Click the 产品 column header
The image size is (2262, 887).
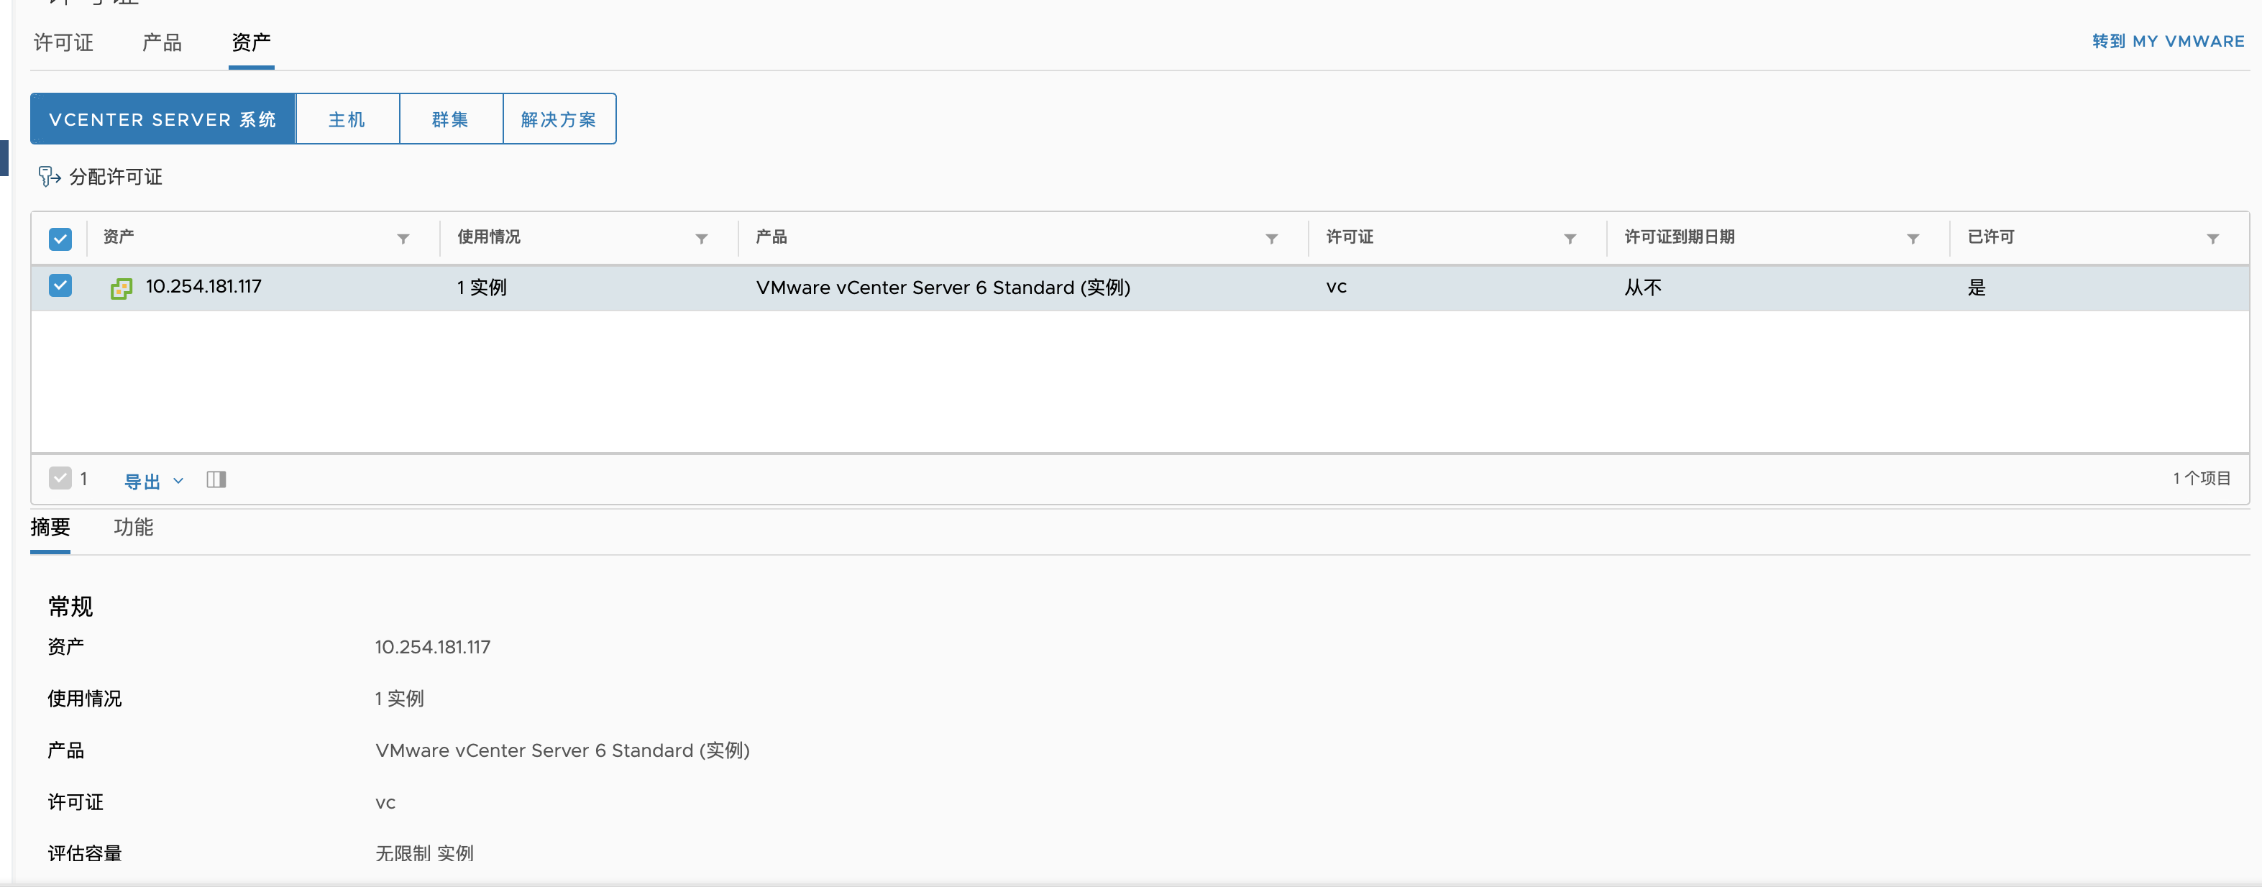click(771, 237)
